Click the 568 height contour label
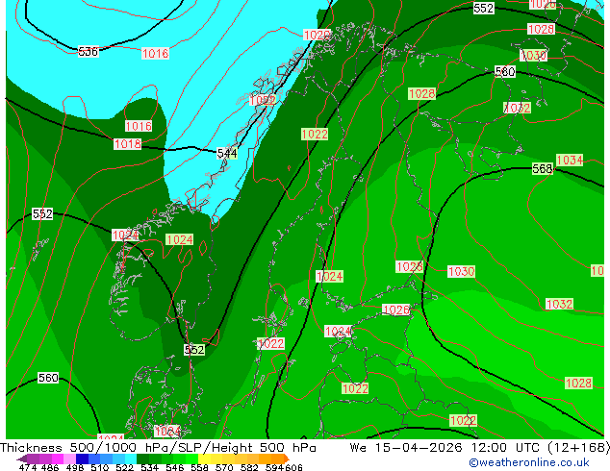 tap(542, 168)
